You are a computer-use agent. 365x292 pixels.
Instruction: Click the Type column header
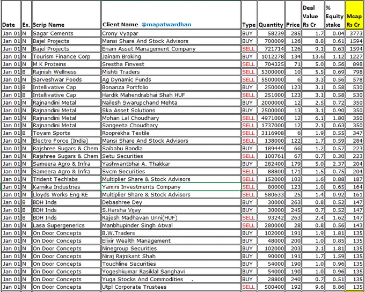(249, 15)
